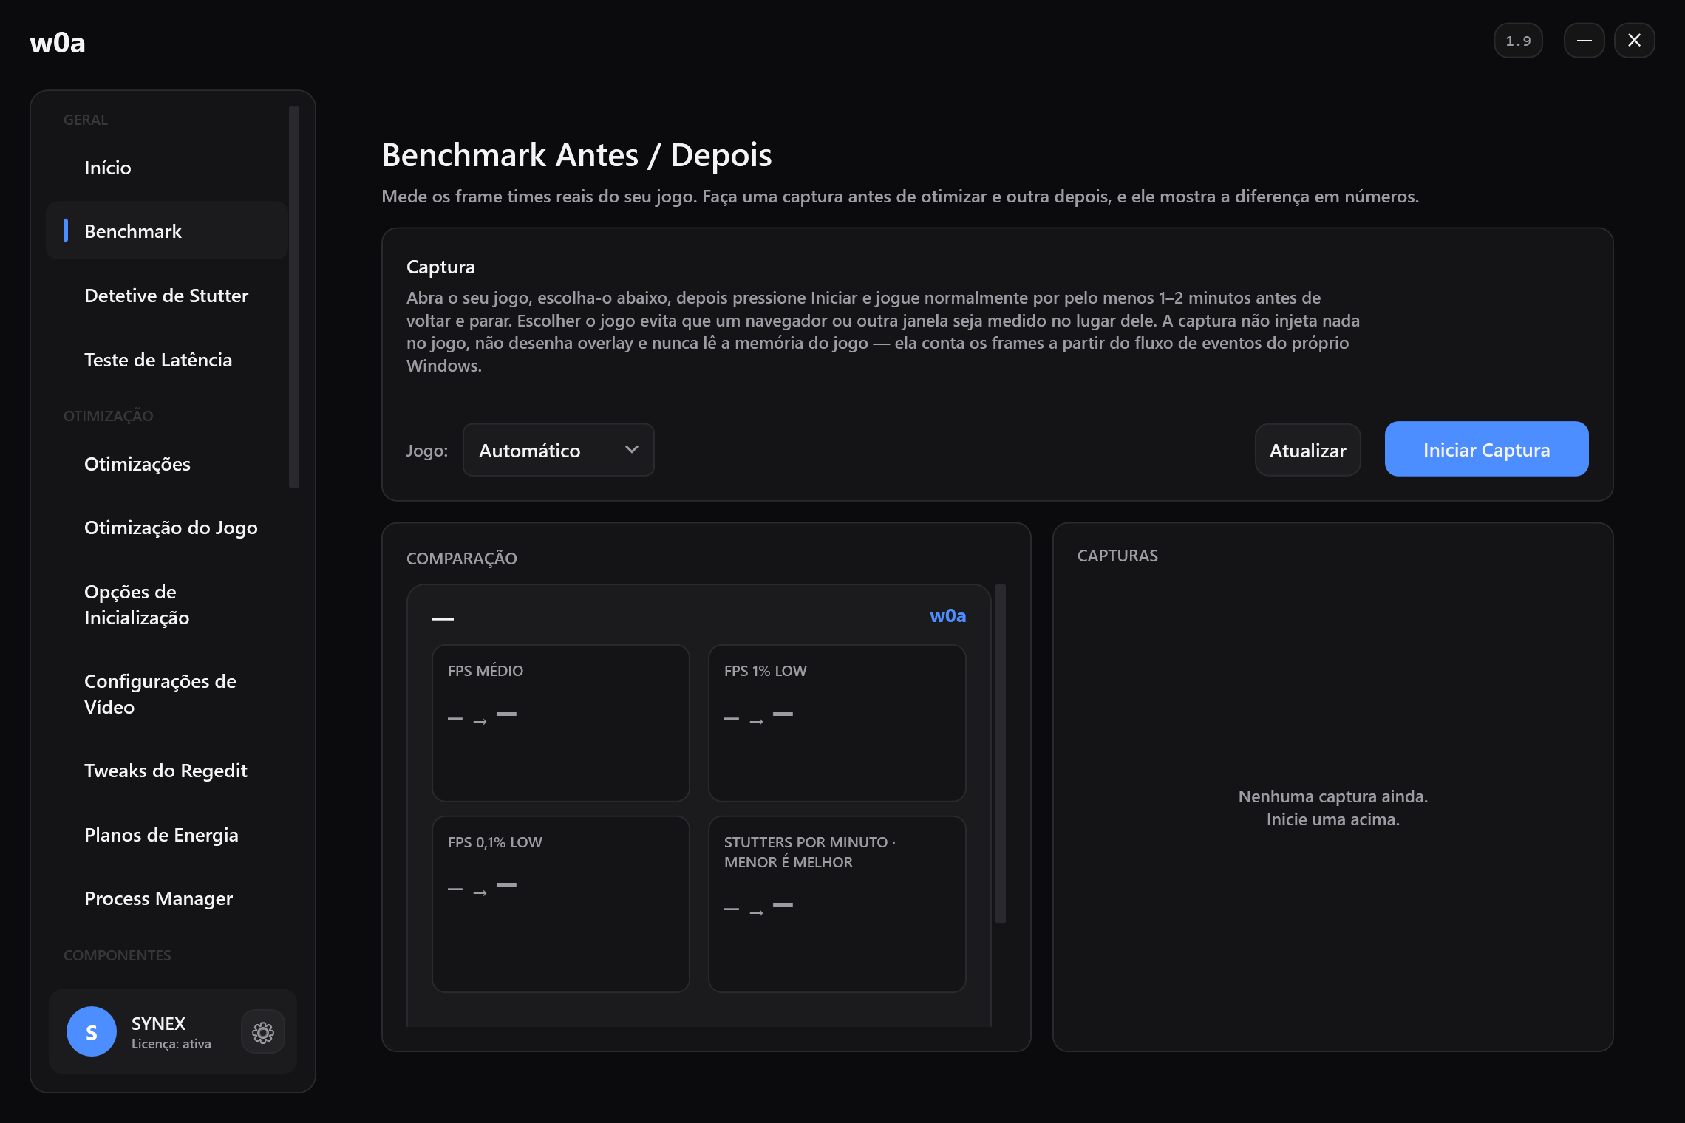Image resolution: width=1685 pixels, height=1123 pixels.
Task: Click the blue w0a label in comparison card
Action: (947, 616)
